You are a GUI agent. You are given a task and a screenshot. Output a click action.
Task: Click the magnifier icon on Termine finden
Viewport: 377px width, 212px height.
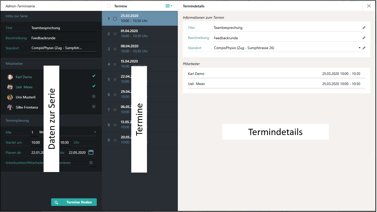(56, 202)
